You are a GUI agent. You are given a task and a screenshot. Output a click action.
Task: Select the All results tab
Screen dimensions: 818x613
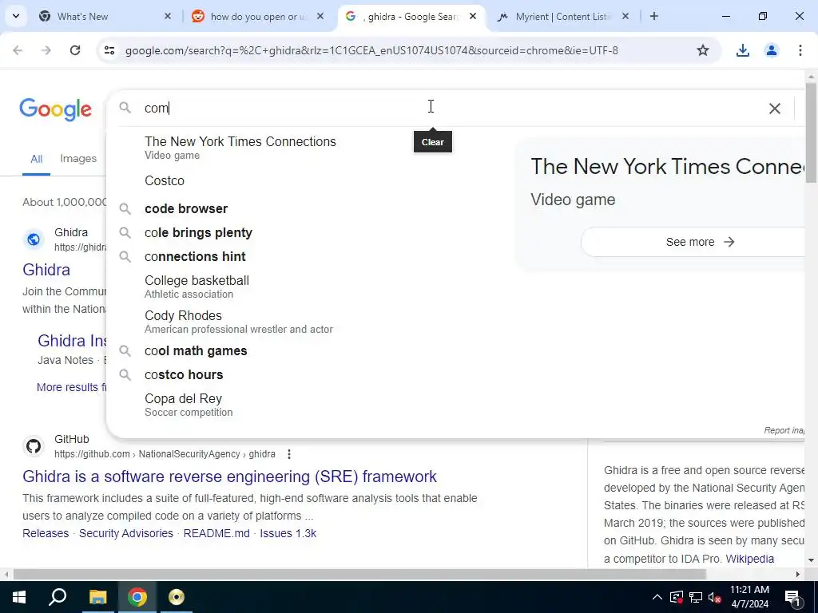click(36, 159)
